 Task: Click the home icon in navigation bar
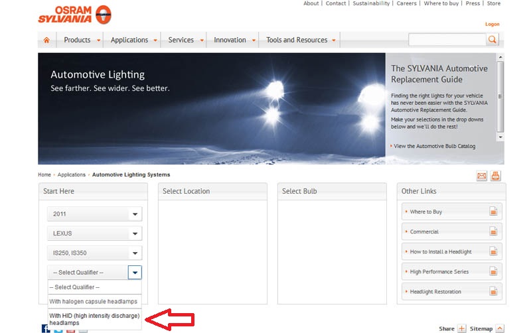[46, 40]
